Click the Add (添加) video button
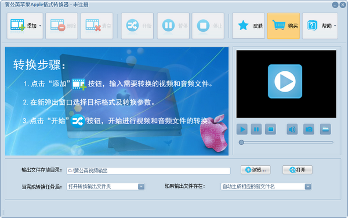Viewport: 348px width, 218px height. click(x=25, y=26)
